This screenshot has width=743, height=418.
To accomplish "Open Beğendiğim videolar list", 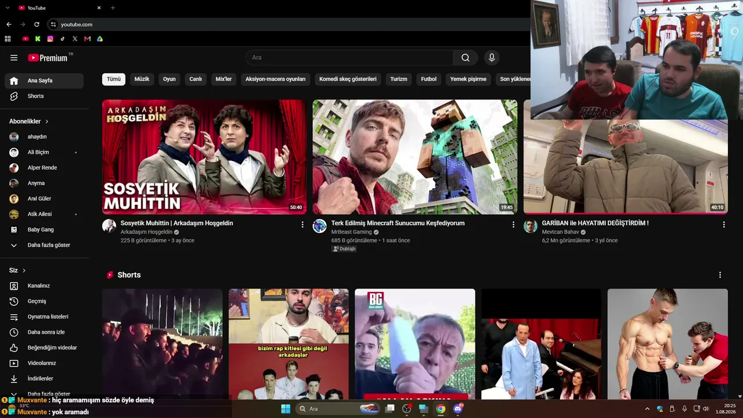I will pyautogui.click(x=44, y=348).
